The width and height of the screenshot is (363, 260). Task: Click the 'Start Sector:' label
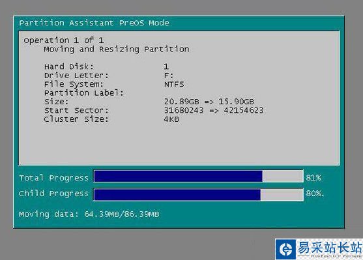(x=76, y=110)
